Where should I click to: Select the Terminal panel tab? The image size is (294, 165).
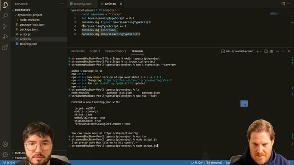pyautogui.click(x=138, y=51)
